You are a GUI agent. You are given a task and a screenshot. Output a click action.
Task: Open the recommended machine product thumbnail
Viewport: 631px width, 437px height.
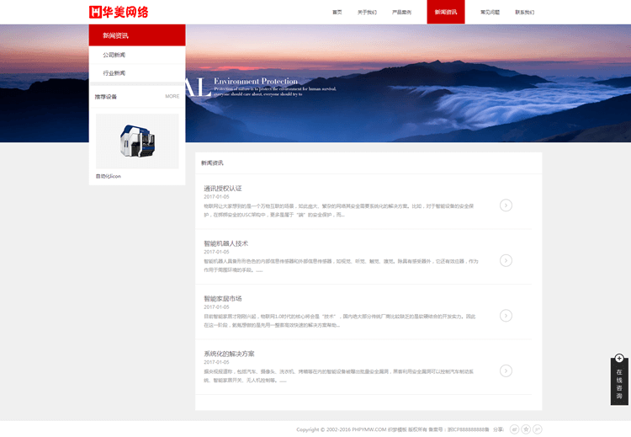[x=137, y=141]
